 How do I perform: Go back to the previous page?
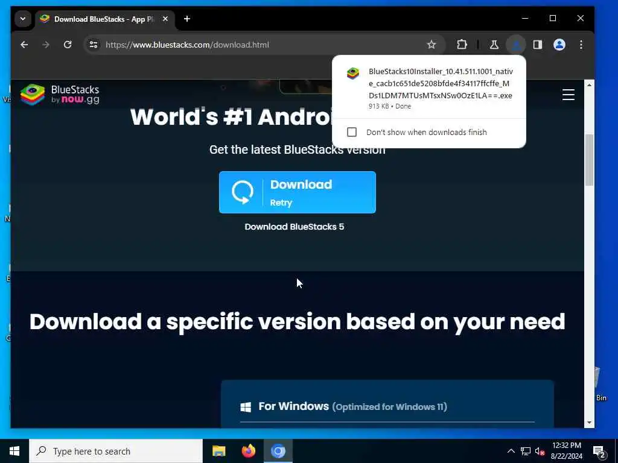coord(24,45)
